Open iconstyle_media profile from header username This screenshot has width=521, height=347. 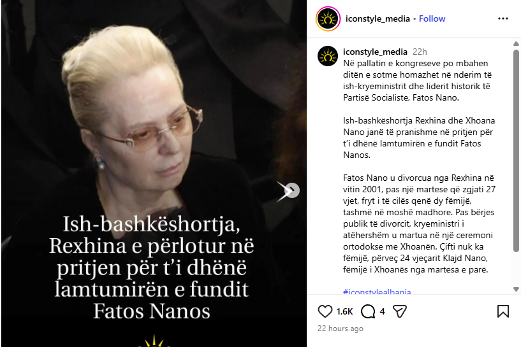[378, 18]
